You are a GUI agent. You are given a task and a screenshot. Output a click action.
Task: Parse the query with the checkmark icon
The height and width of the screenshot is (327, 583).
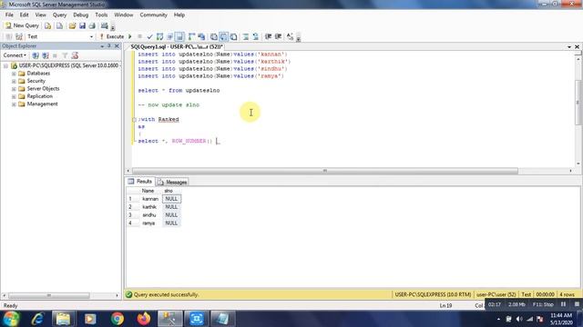[149, 36]
